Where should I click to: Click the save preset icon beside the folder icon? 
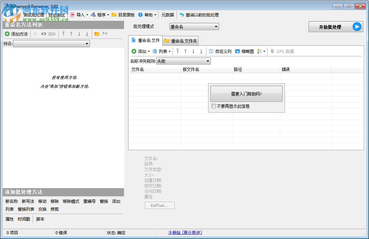[105, 34]
